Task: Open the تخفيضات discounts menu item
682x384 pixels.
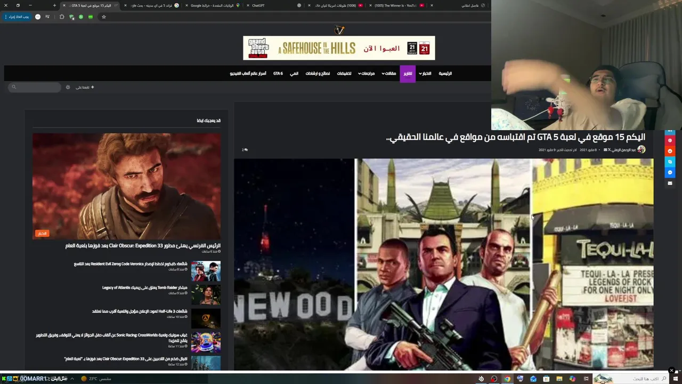Action: coord(344,74)
